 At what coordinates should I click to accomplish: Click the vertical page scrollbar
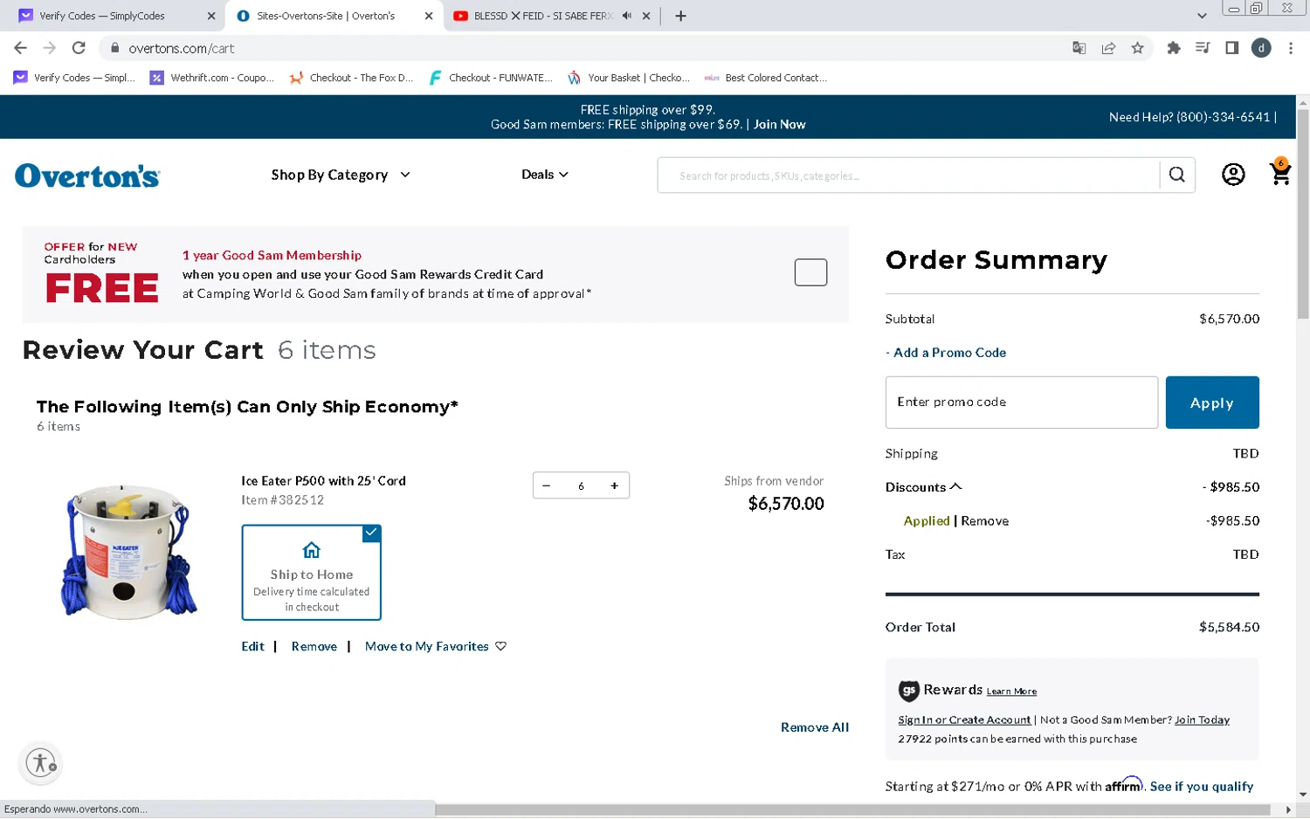[x=1303, y=214]
